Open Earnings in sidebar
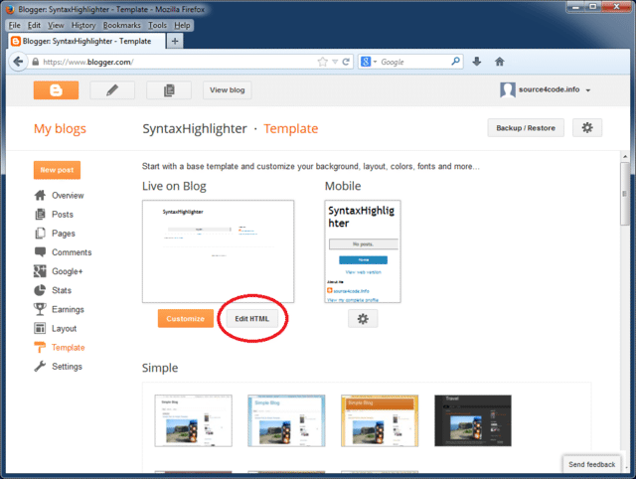 69,309
